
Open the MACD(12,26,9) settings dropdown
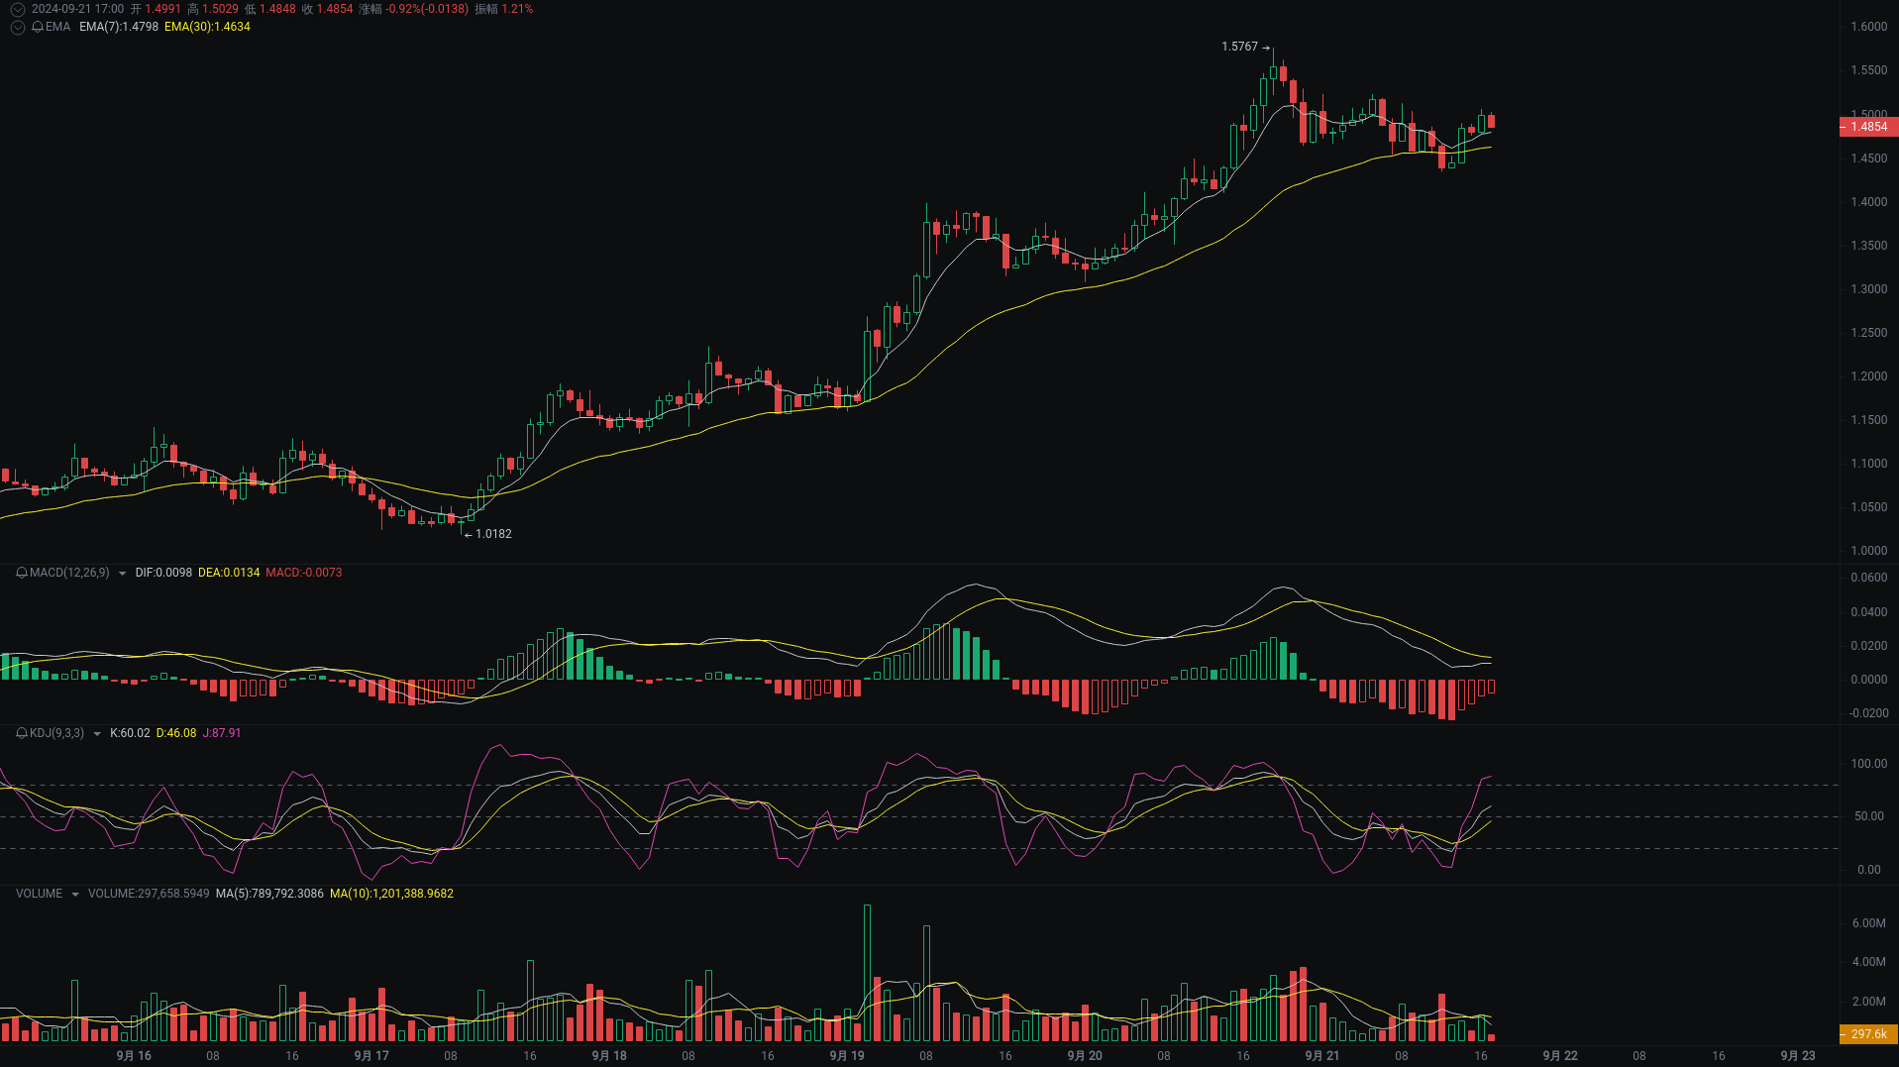(122, 573)
